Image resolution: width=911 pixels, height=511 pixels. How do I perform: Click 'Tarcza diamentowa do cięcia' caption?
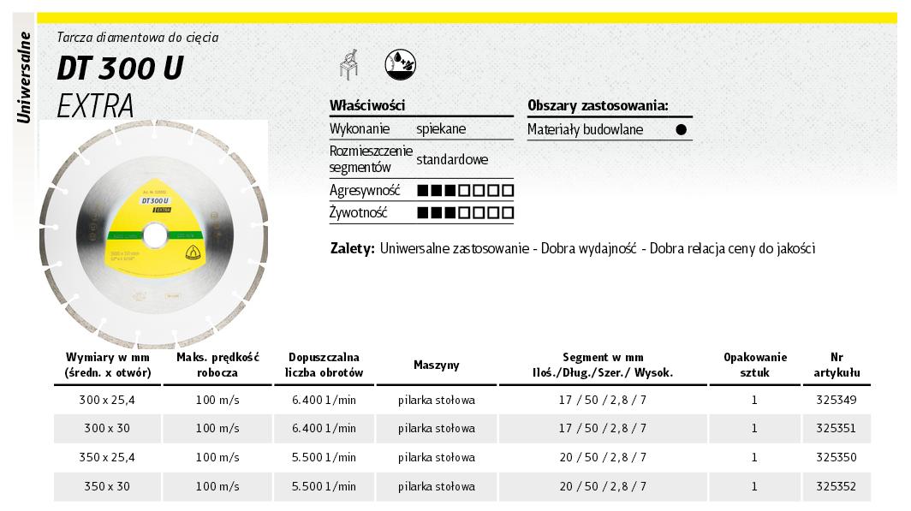(x=138, y=38)
